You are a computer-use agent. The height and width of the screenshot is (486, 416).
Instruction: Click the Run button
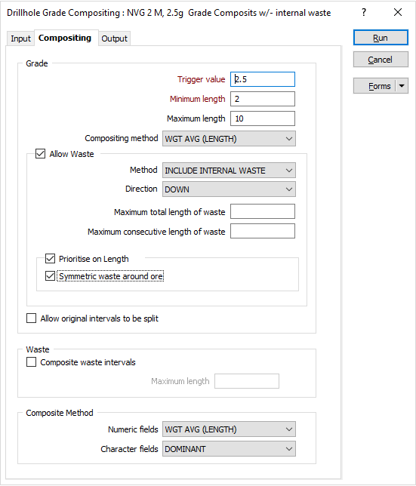[x=381, y=38]
